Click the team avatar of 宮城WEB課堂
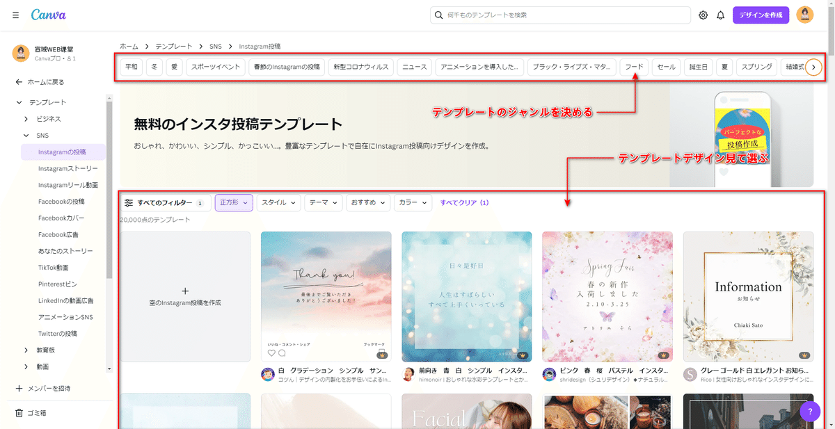The width and height of the screenshot is (835, 429). (22, 54)
